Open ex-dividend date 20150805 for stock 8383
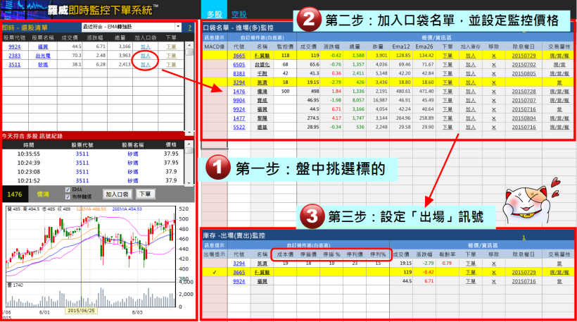The image size is (577, 322). pyautogui.click(x=524, y=73)
